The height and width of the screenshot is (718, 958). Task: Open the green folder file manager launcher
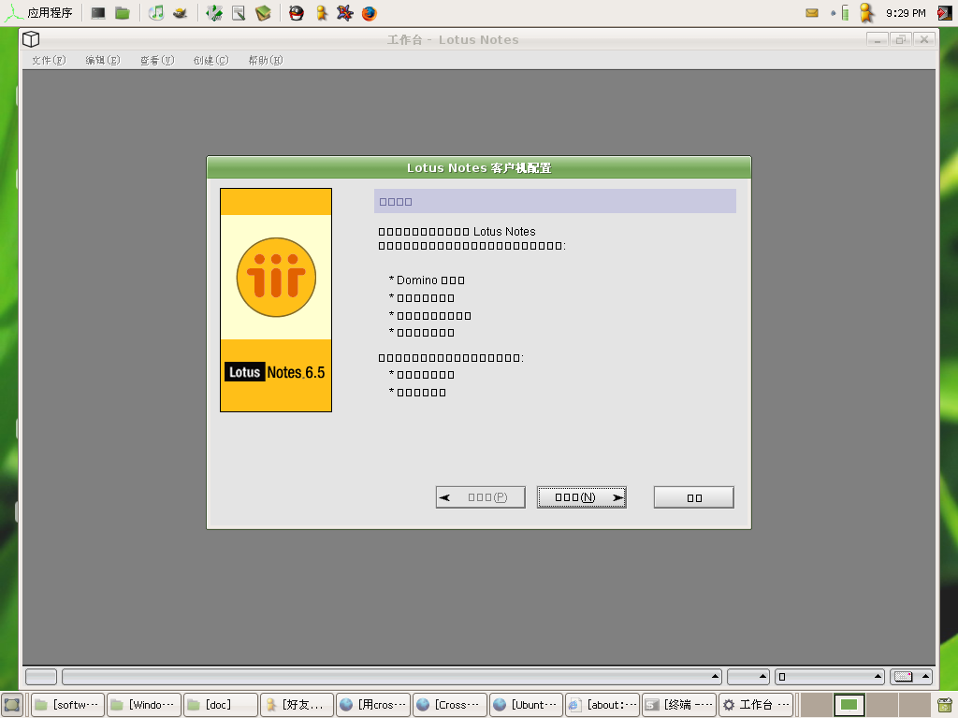tap(123, 13)
